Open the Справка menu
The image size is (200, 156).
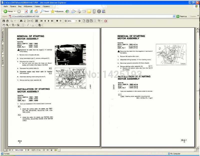46,6
